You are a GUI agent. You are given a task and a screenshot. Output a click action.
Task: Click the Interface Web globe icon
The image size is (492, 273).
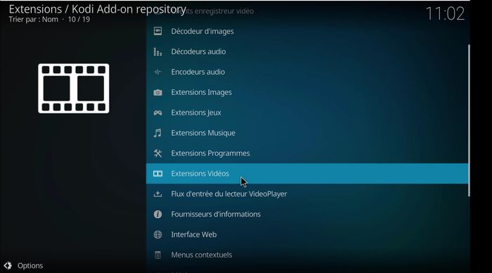(x=157, y=235)
